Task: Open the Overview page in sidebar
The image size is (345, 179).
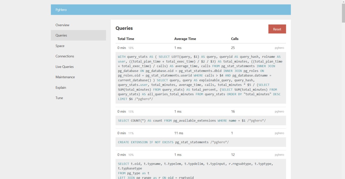Action: coord(62,25)
